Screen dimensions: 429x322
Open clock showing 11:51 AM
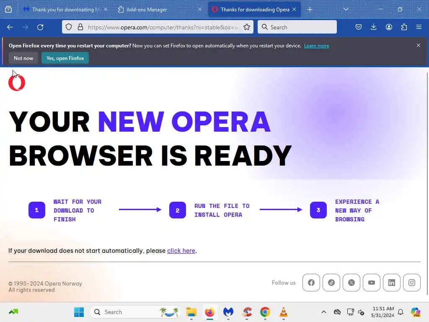tap(383, 312)
